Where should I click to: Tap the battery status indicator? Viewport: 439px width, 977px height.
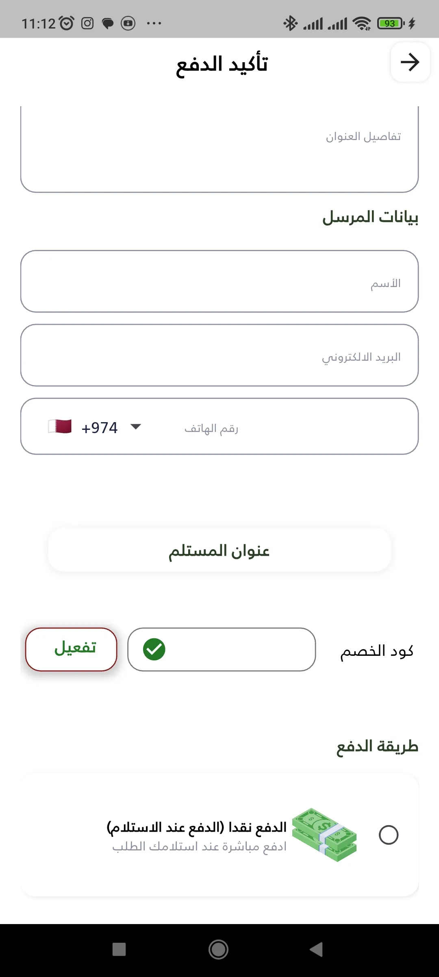pyautogui.click(x=391, y=23)
